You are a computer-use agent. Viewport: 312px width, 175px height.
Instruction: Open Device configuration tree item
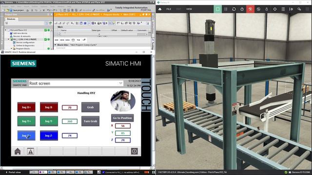click(x=25, y=42)
